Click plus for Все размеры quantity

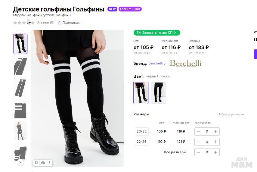(x=215, y=152)
